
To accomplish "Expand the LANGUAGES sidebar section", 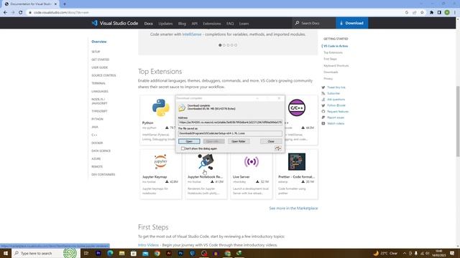I will pos(100,91).
